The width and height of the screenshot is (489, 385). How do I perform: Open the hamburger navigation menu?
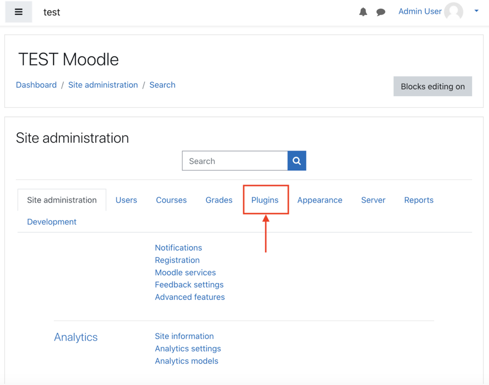pyautogui.click(x=18, y=12)
